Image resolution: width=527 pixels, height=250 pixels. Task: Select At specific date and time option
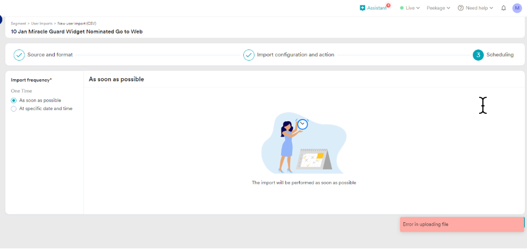click(x=13, y=109)
